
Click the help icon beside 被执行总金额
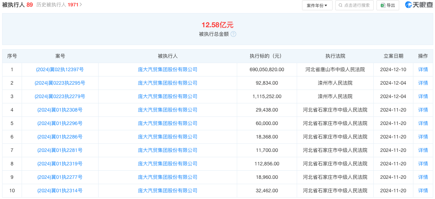(233, 34)
